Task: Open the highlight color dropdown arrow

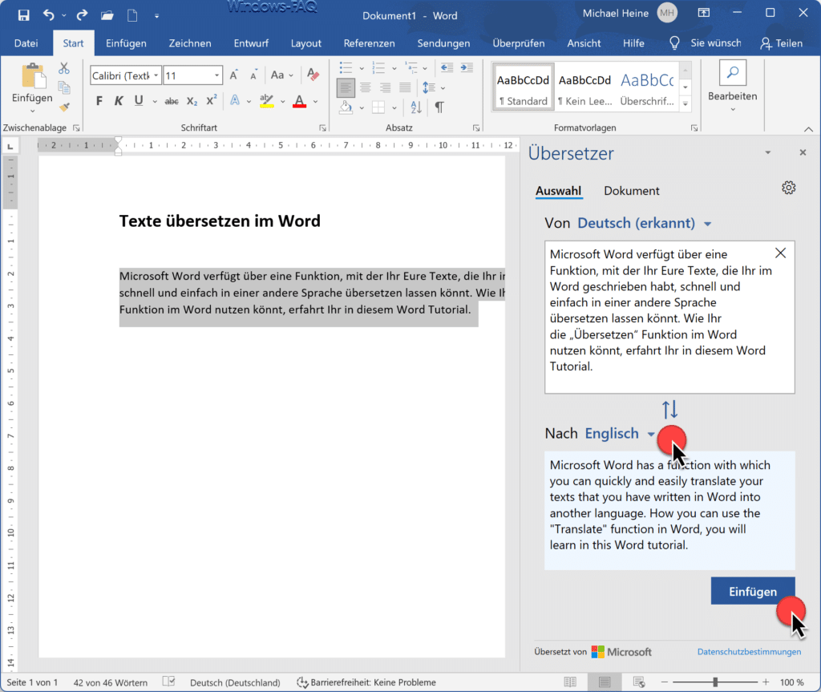Action: tap(283, 102)
